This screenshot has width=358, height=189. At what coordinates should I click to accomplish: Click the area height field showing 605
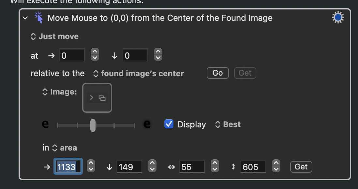click(253, 167)
